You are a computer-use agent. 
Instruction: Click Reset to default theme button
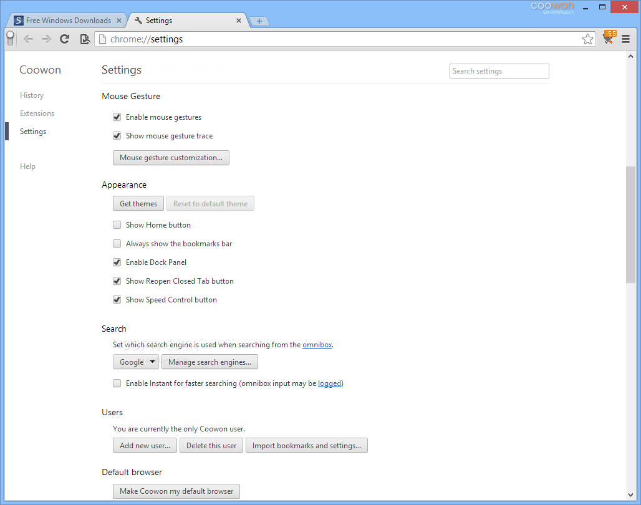[x=210, y=204]
